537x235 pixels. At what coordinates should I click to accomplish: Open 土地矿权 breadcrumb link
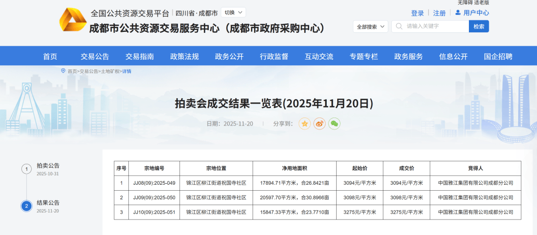(110, 71)
